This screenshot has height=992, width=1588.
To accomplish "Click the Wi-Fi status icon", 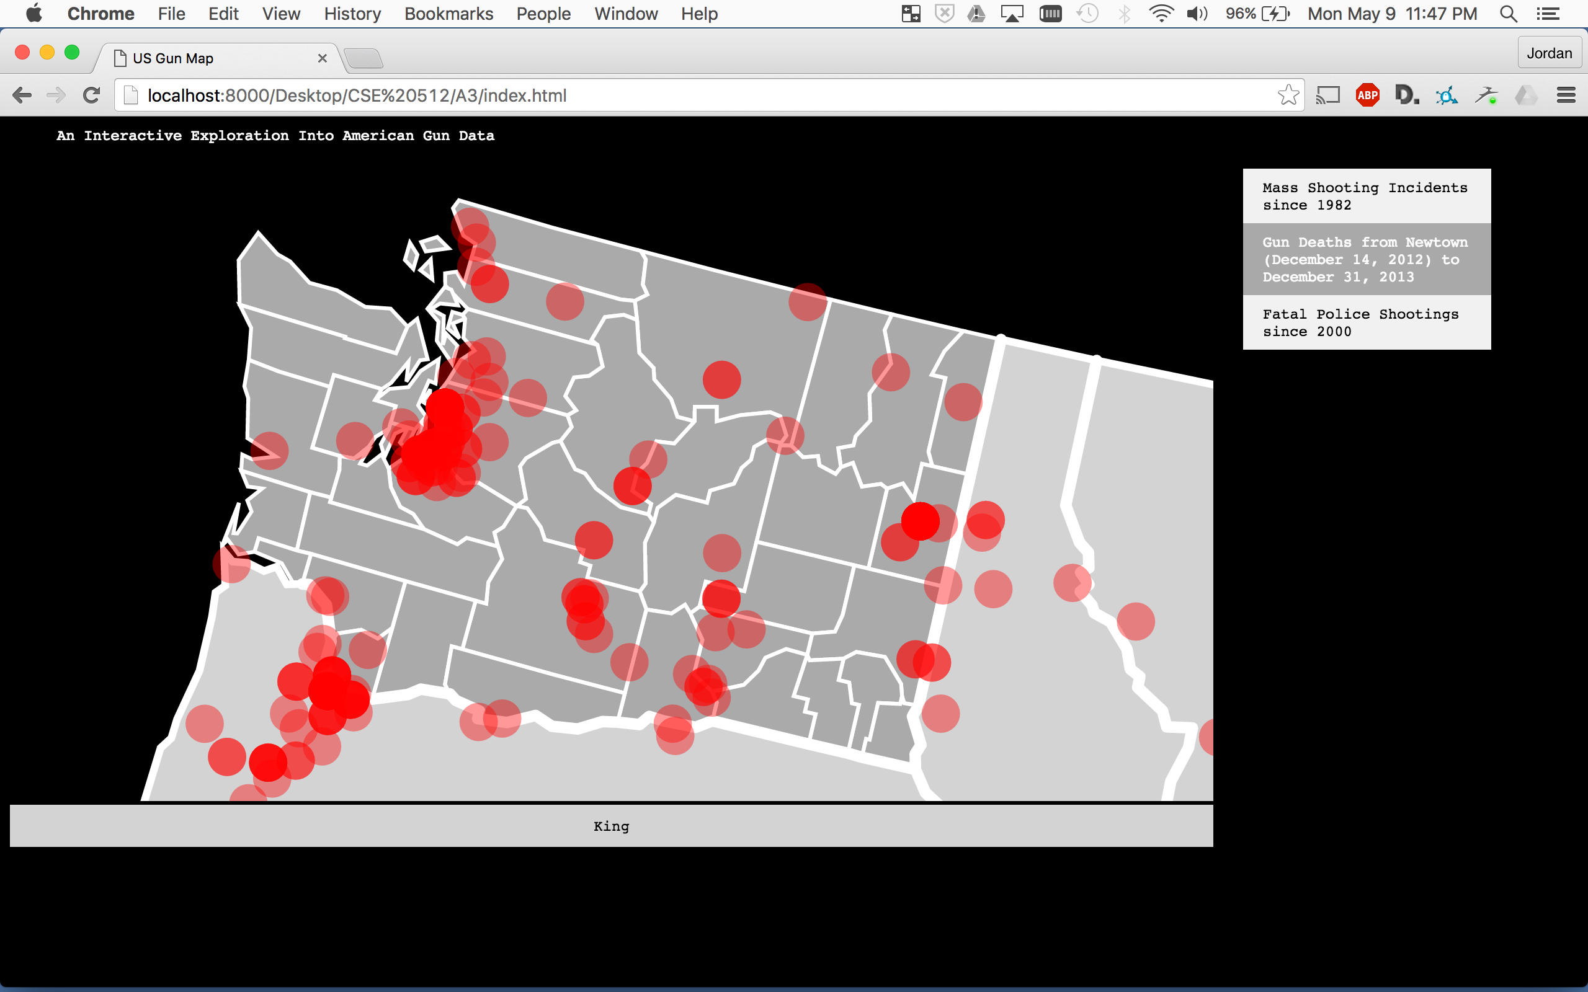I will (1161, 14).
